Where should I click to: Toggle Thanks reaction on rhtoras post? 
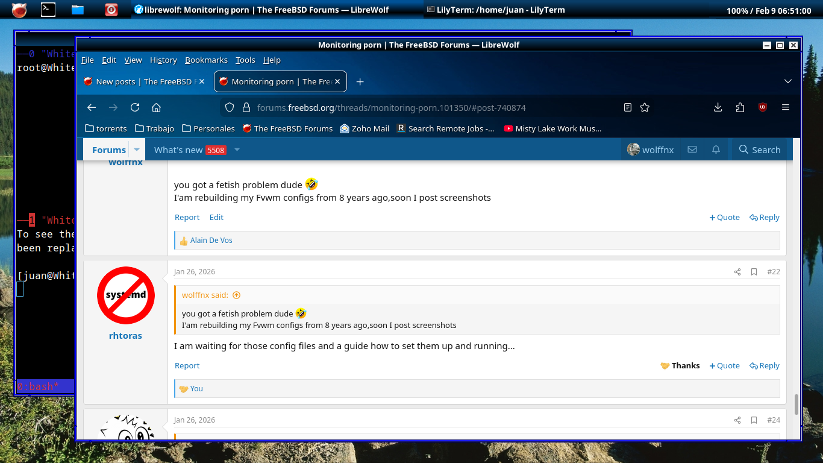coord(680,365)
